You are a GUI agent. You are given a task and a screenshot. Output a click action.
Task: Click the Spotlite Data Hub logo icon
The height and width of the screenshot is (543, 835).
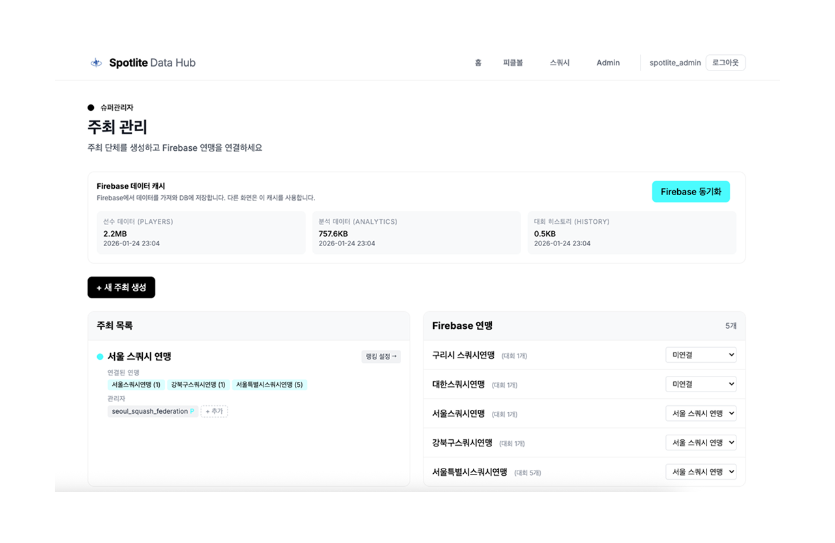click(96, 62)
